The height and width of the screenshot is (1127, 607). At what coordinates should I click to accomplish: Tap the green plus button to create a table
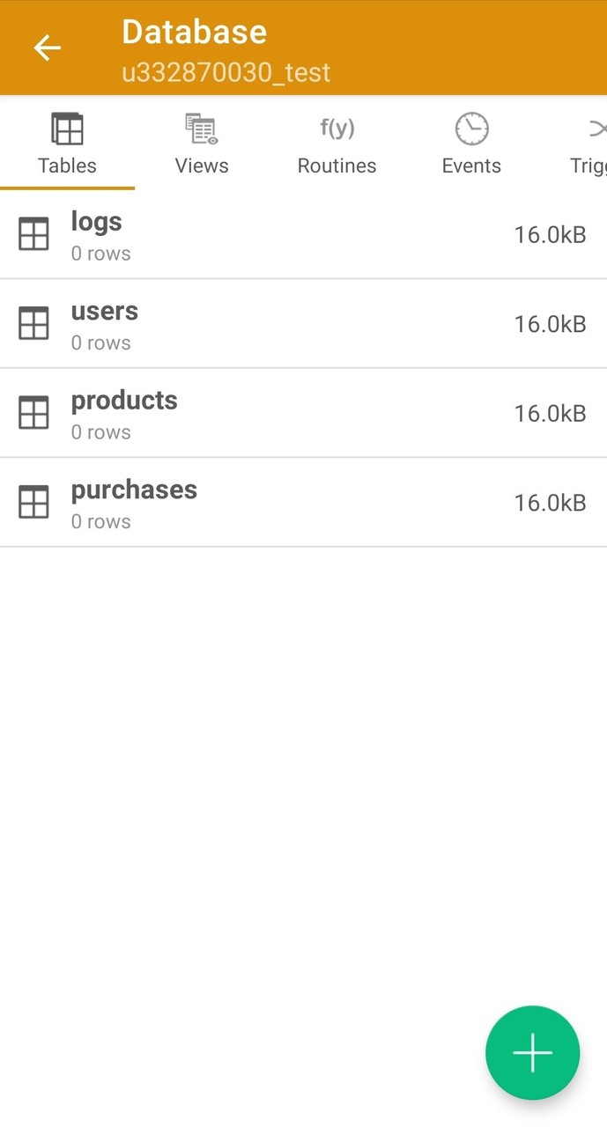click(x=532, y=1052)
